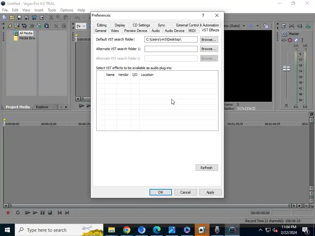This screenshot has width=315, height=236.
Task: Click the Mixer Properties icon
Action: pos(283,26)
